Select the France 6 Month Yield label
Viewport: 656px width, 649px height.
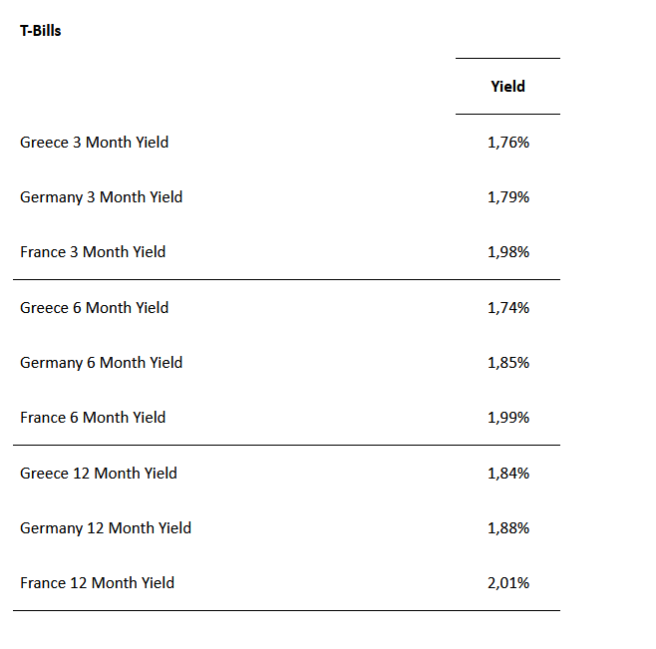click(x=93, y=418)
